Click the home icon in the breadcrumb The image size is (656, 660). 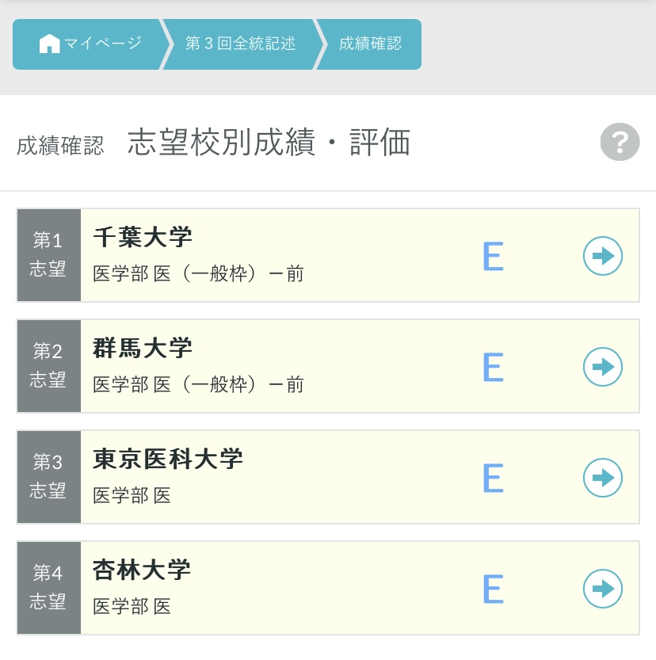tap(49, 44)
